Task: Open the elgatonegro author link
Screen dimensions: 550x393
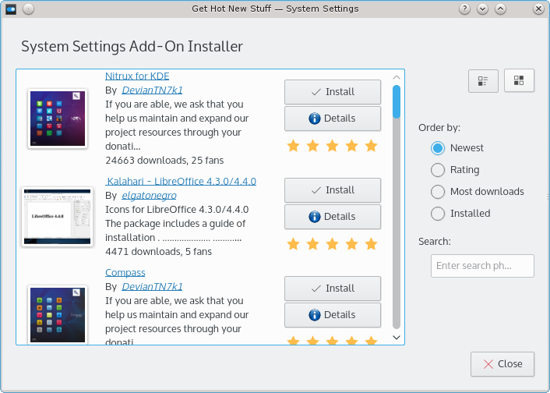Action: click(x=150, y=195)
